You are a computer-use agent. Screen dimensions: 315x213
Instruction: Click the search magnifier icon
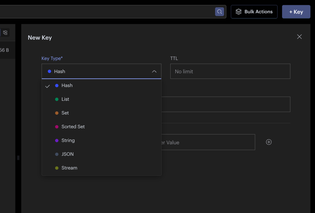tap(219, 12)
